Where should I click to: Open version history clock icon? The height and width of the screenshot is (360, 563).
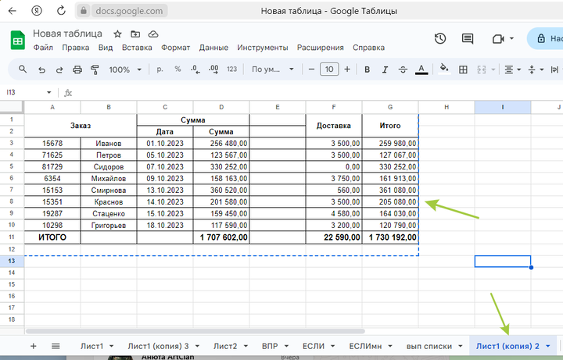point(440,38)
